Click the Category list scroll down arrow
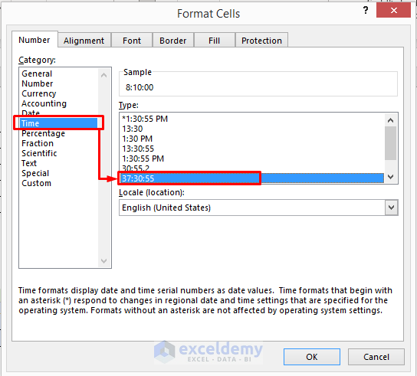The image size is (417, 376). pos(104,261)
